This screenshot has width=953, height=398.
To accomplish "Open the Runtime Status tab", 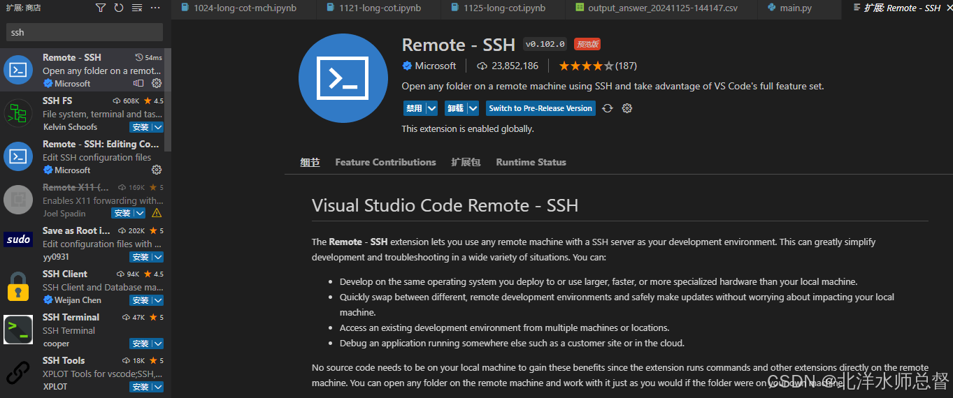I will pos(531,162).
